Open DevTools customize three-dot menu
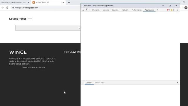Viewport: 188px width, 106px height. click(177, 10)
